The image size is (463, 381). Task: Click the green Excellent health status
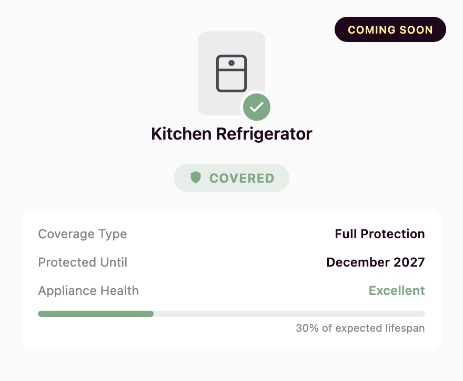(397, 291)
